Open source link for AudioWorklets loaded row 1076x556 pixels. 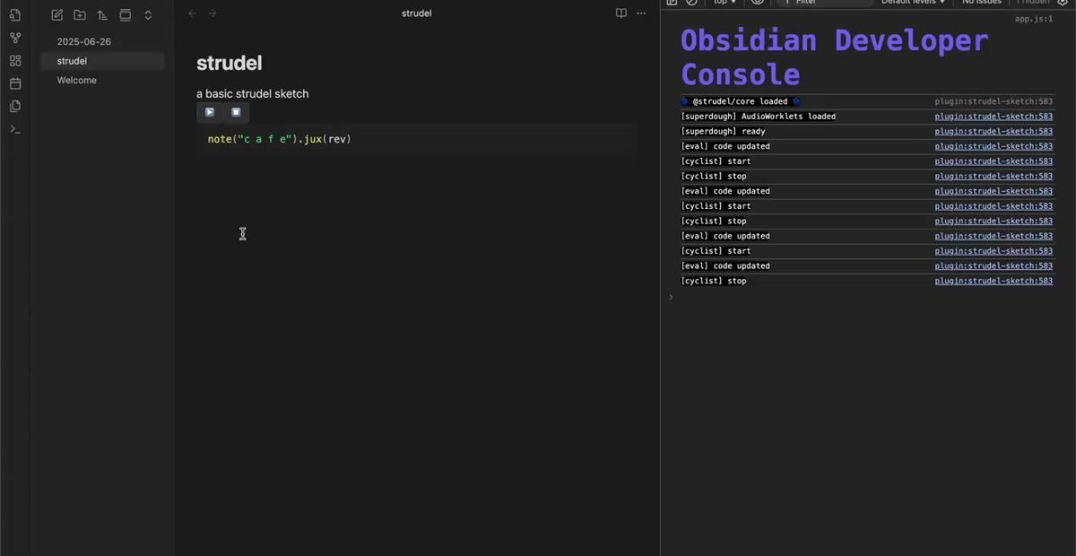pyautogui.click(x=994, y=117)
